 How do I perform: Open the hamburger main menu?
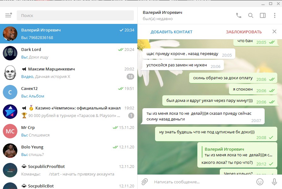pyautogui.click(x=9, y=15)
